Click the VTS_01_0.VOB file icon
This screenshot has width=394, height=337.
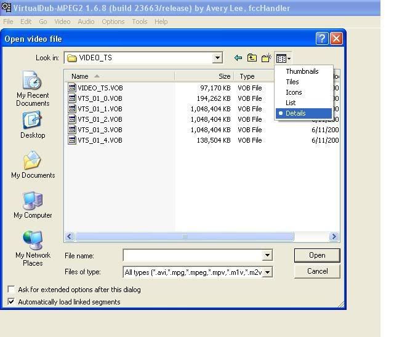point(72,98)
